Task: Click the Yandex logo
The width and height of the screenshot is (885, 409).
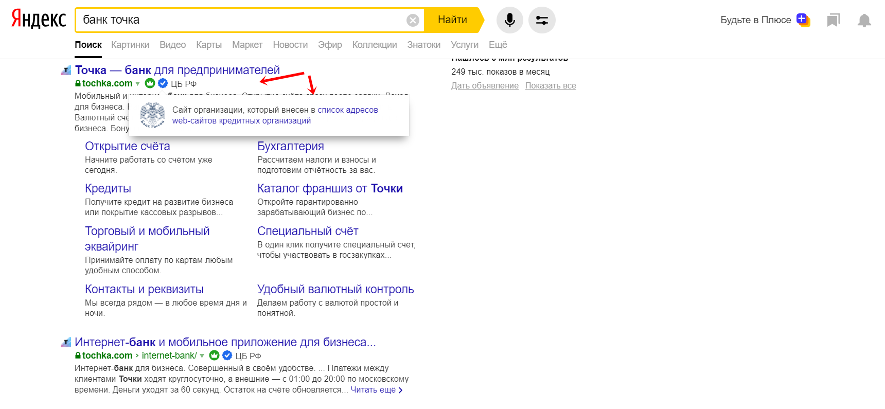Action: click(39, 20)
